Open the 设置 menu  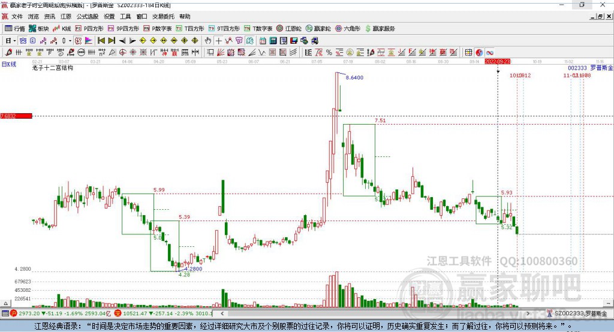(109, 16)
